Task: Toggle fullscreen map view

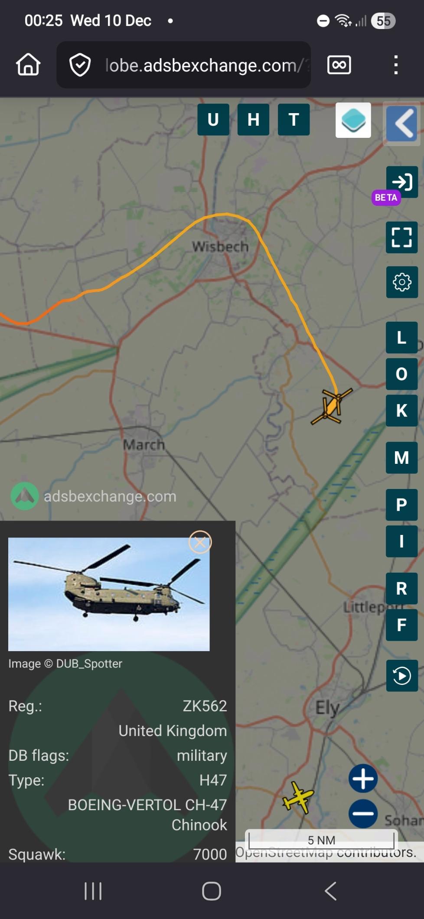Action: pos(402,237)
